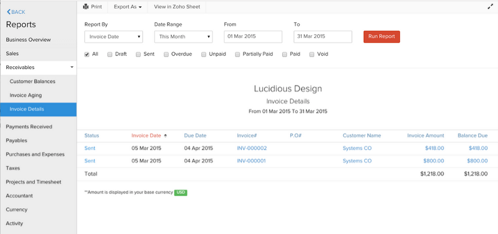The width and height of the screenshot is (498, 234).
Task: Sort by P.O# column header
Action: click(296, 136)
